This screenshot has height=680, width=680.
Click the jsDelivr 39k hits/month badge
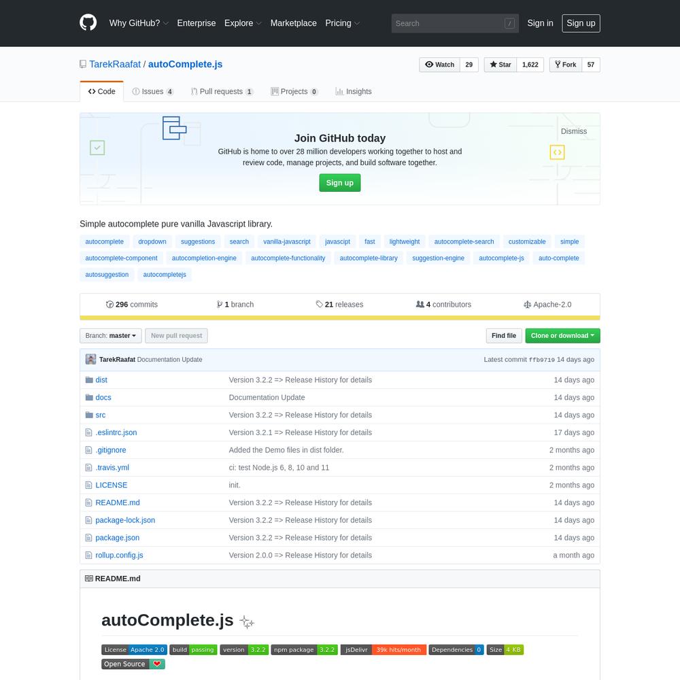[x=384, y=649]
